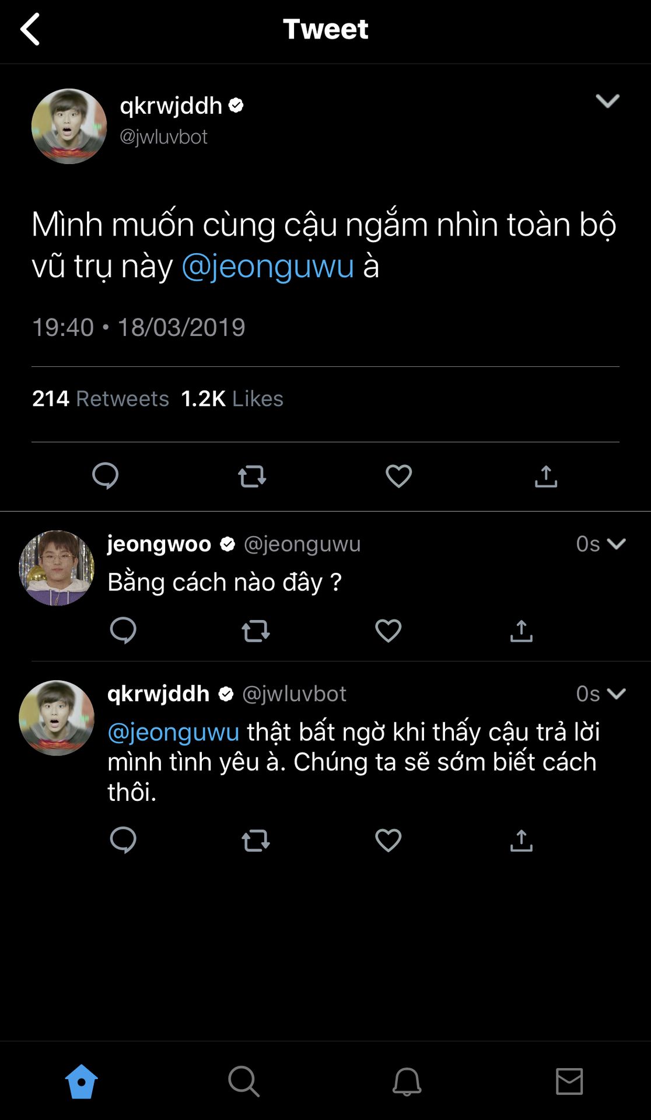
Task: Retweet the last qkrwjddh reply
Action: tap(256, 841)
